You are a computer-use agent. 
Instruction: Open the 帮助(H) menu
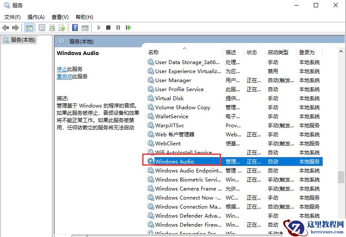click(84, 17)
